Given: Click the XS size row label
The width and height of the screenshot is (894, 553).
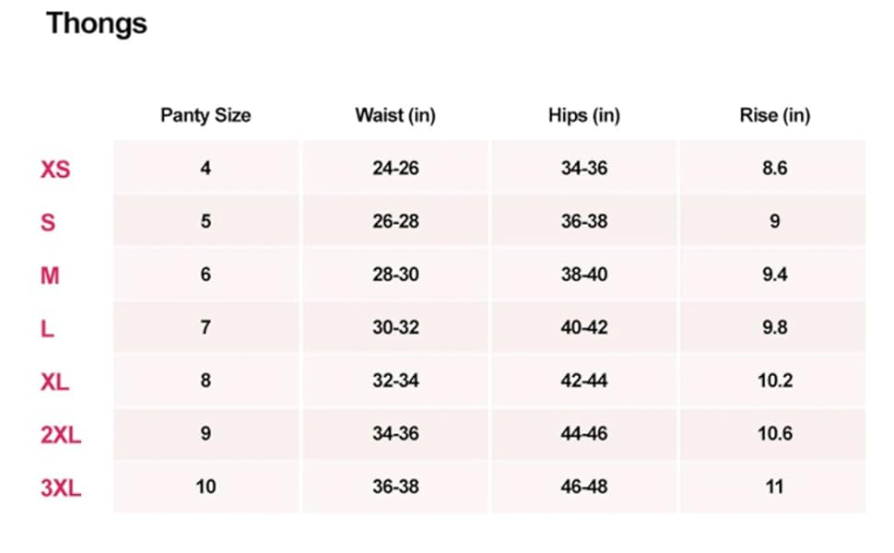Looking at the screenshot, I should (55, 170).
